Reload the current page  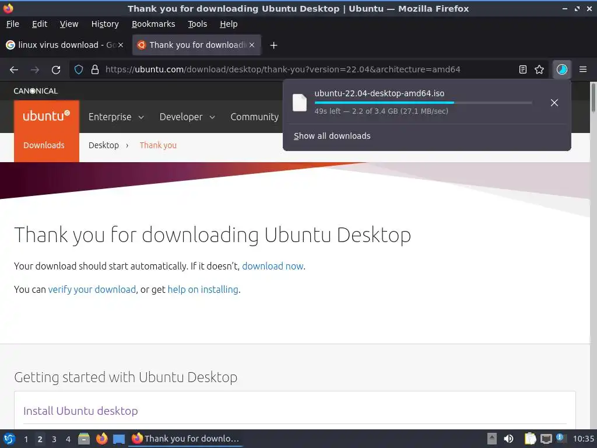point(56,70)
